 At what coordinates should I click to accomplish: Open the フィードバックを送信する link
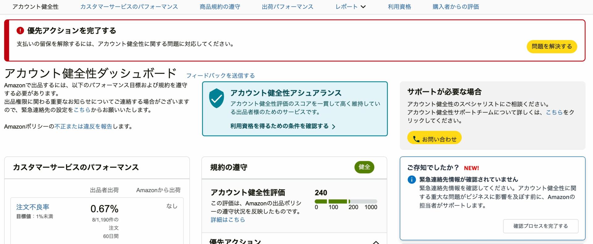(220, 76)
